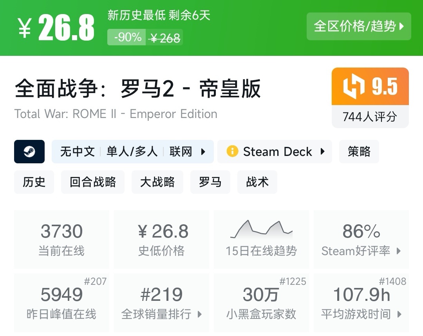Expand the global sales ranking arrow

point(200,314)
